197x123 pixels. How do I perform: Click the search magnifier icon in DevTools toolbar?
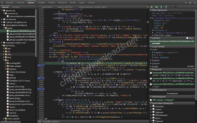point(2,3)
